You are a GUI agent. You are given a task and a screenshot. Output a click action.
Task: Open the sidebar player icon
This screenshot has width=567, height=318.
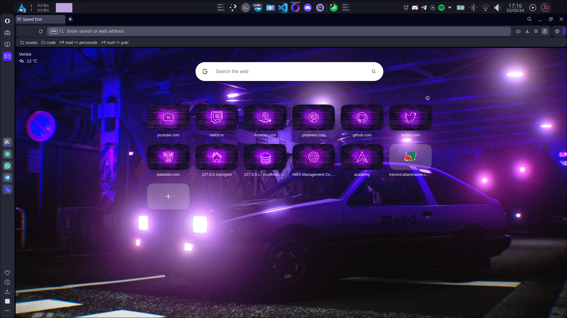tap(7, 189)
